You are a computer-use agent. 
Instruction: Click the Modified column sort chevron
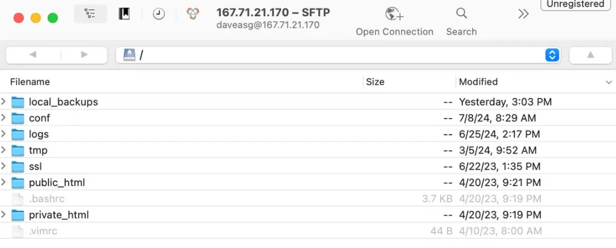pos(609,82)
